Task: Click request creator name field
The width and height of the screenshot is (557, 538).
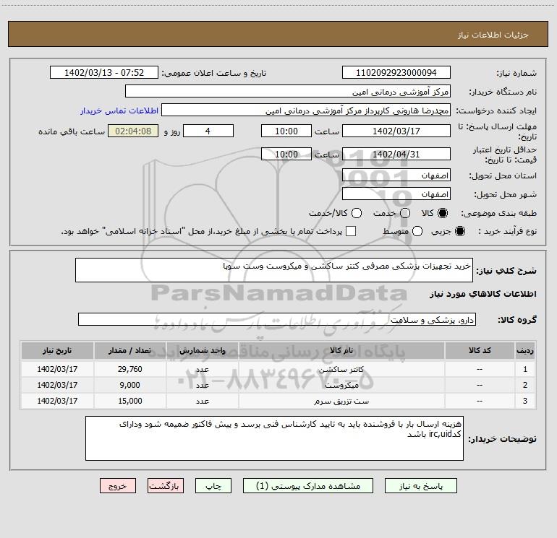Action: tap(306, 110)
